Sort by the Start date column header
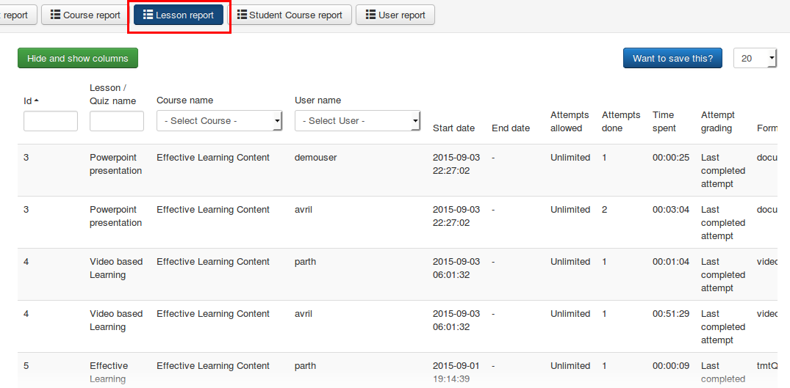 tap(453, 128)
